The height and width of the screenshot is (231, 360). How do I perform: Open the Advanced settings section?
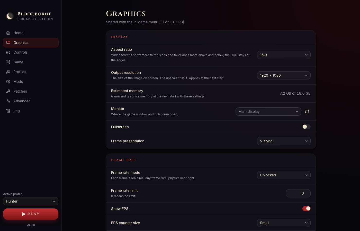click(x=31, y=101)
